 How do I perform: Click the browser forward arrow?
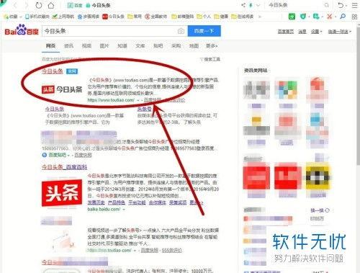(27, 5)
